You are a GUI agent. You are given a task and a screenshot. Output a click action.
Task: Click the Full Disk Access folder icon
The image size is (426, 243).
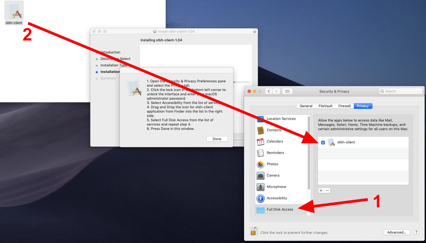tap(261, 210)
